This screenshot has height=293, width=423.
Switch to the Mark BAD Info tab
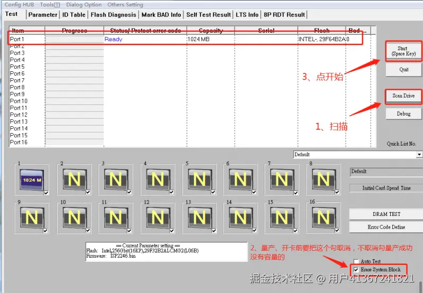(161, 15)
